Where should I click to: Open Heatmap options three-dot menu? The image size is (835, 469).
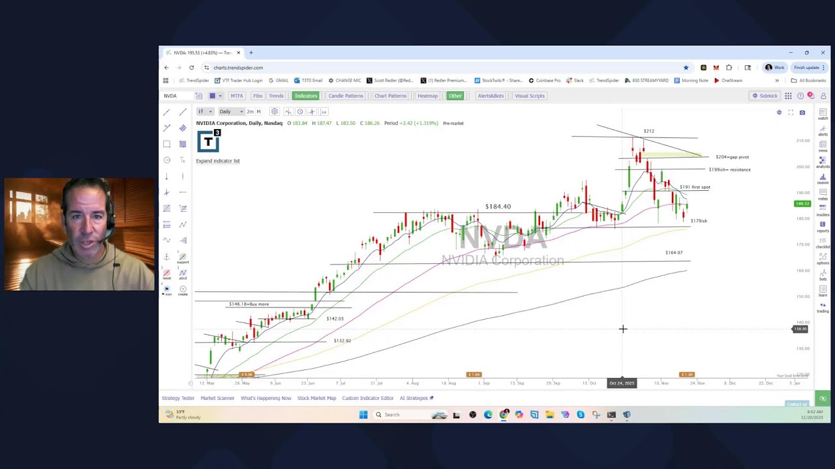point(442,96)
